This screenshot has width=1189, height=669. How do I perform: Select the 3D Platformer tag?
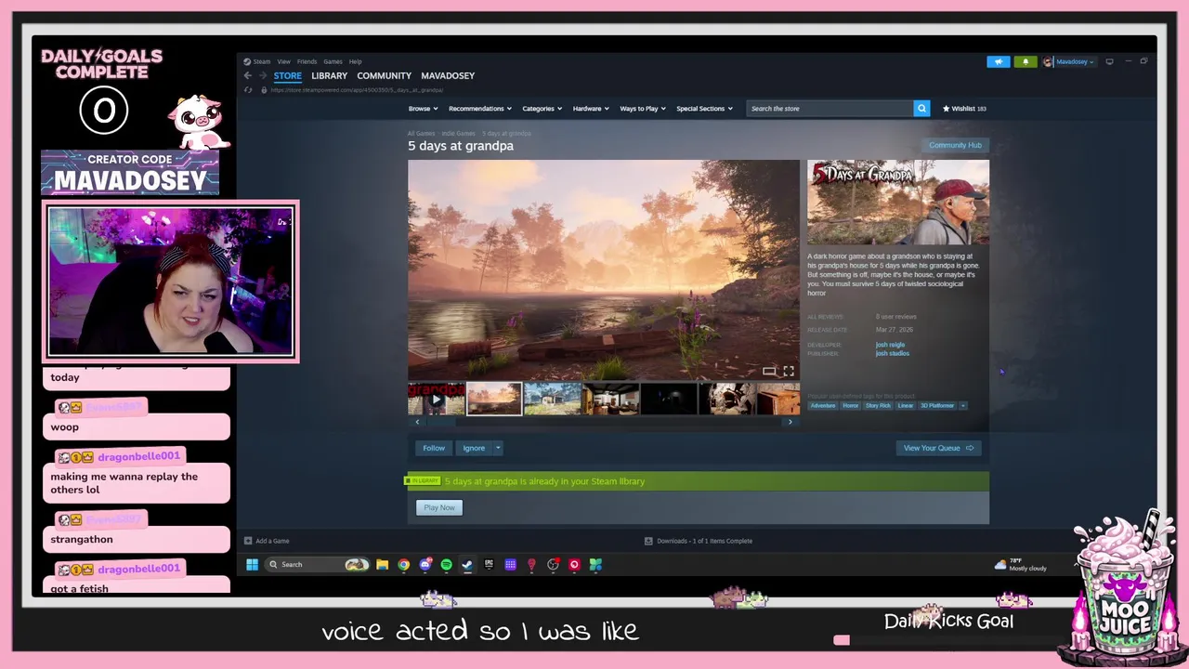pos(936,405)
